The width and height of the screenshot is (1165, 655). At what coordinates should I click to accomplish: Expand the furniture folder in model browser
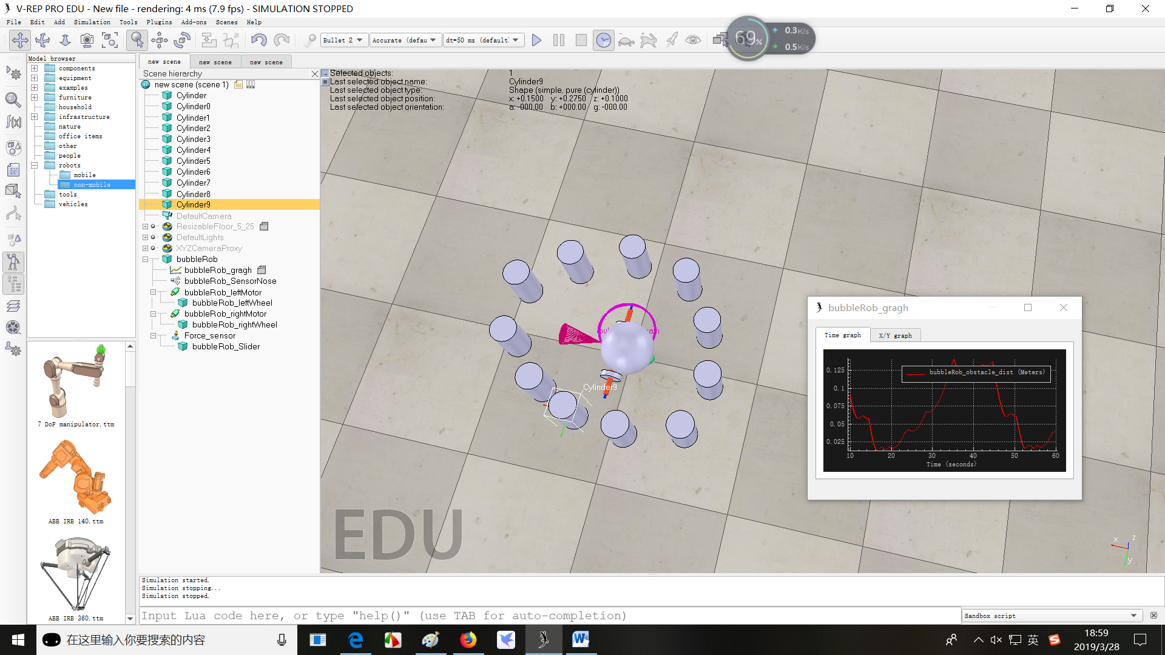tap(35, 97)
